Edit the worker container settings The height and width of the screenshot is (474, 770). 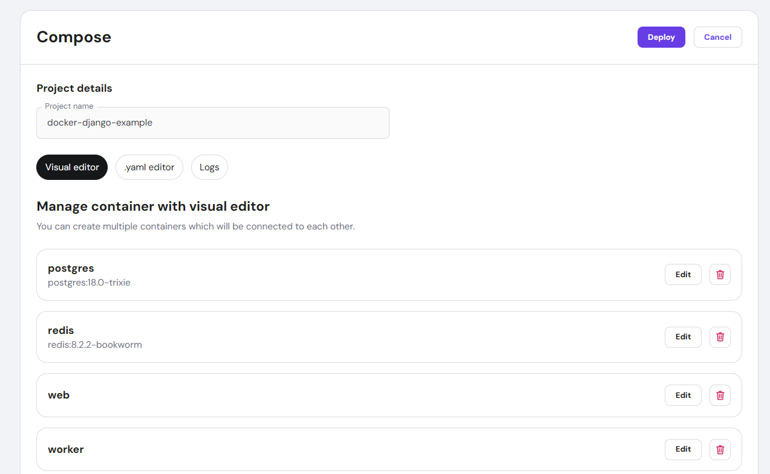coord(683,449)
